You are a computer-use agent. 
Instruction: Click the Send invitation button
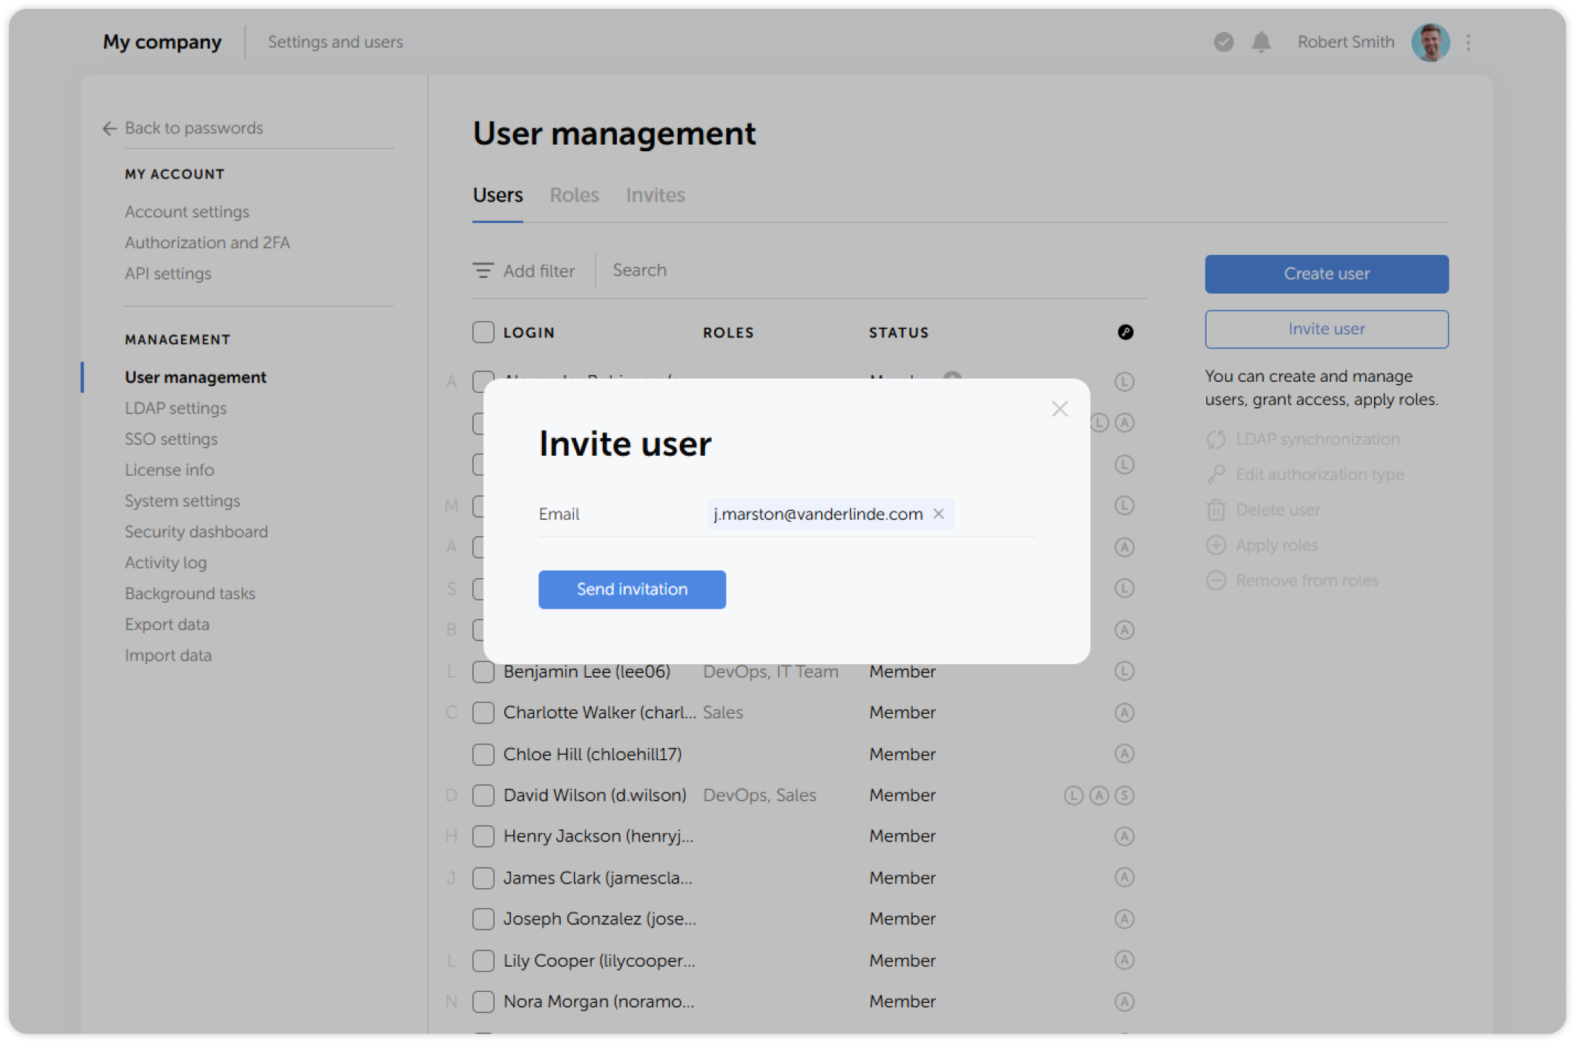[632, 589]
